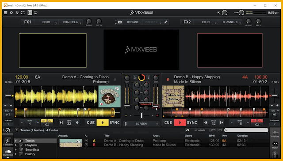Click the Volume B fader handle
The height and width of the screenshot is (161, 283).
pos(156,106)
